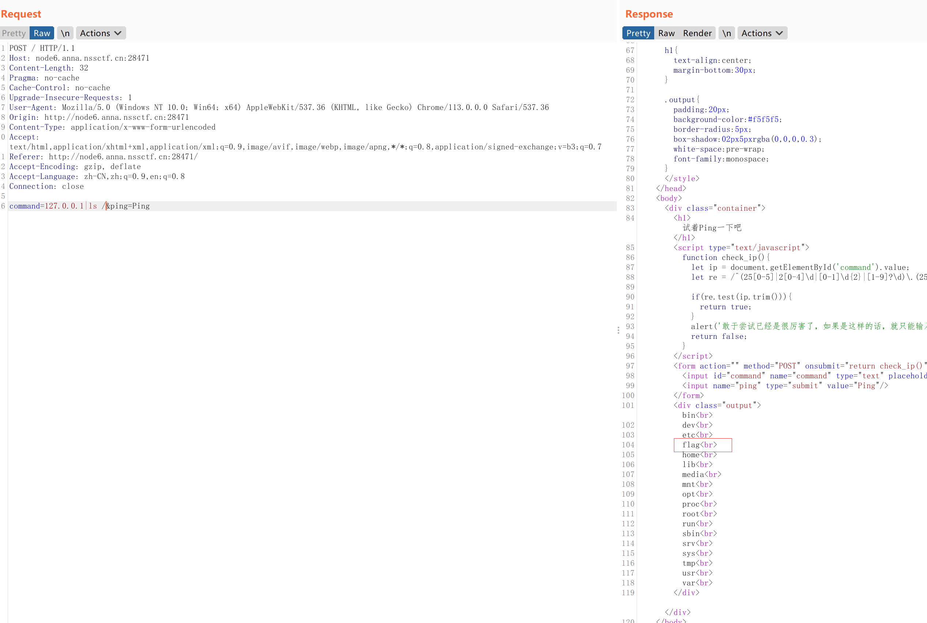Screen dimensions: 927x623
Task: Click the bin<br> line in response output
Action: pos(697,415)
